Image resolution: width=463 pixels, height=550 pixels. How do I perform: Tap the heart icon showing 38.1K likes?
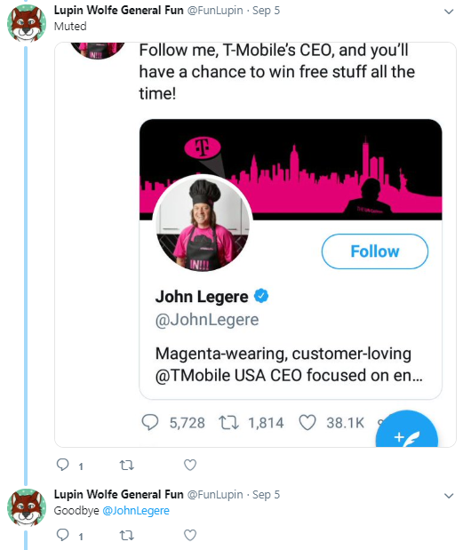tap(307, 422)
